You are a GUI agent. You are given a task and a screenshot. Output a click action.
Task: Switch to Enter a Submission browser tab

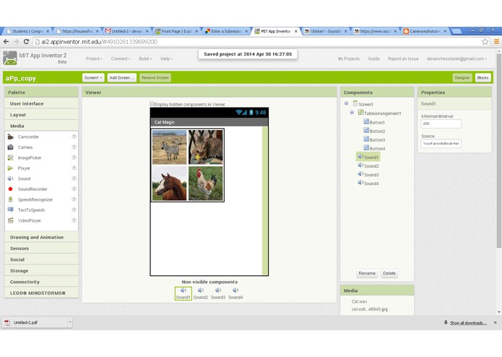coord(225,31)
